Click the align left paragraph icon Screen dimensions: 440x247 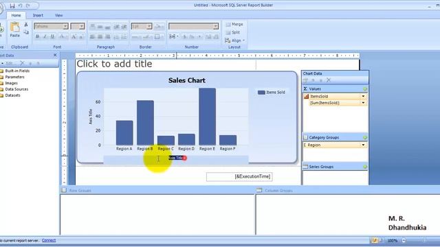92,36
